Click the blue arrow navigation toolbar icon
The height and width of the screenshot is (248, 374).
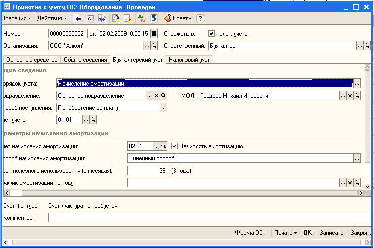tap(77, 18)
